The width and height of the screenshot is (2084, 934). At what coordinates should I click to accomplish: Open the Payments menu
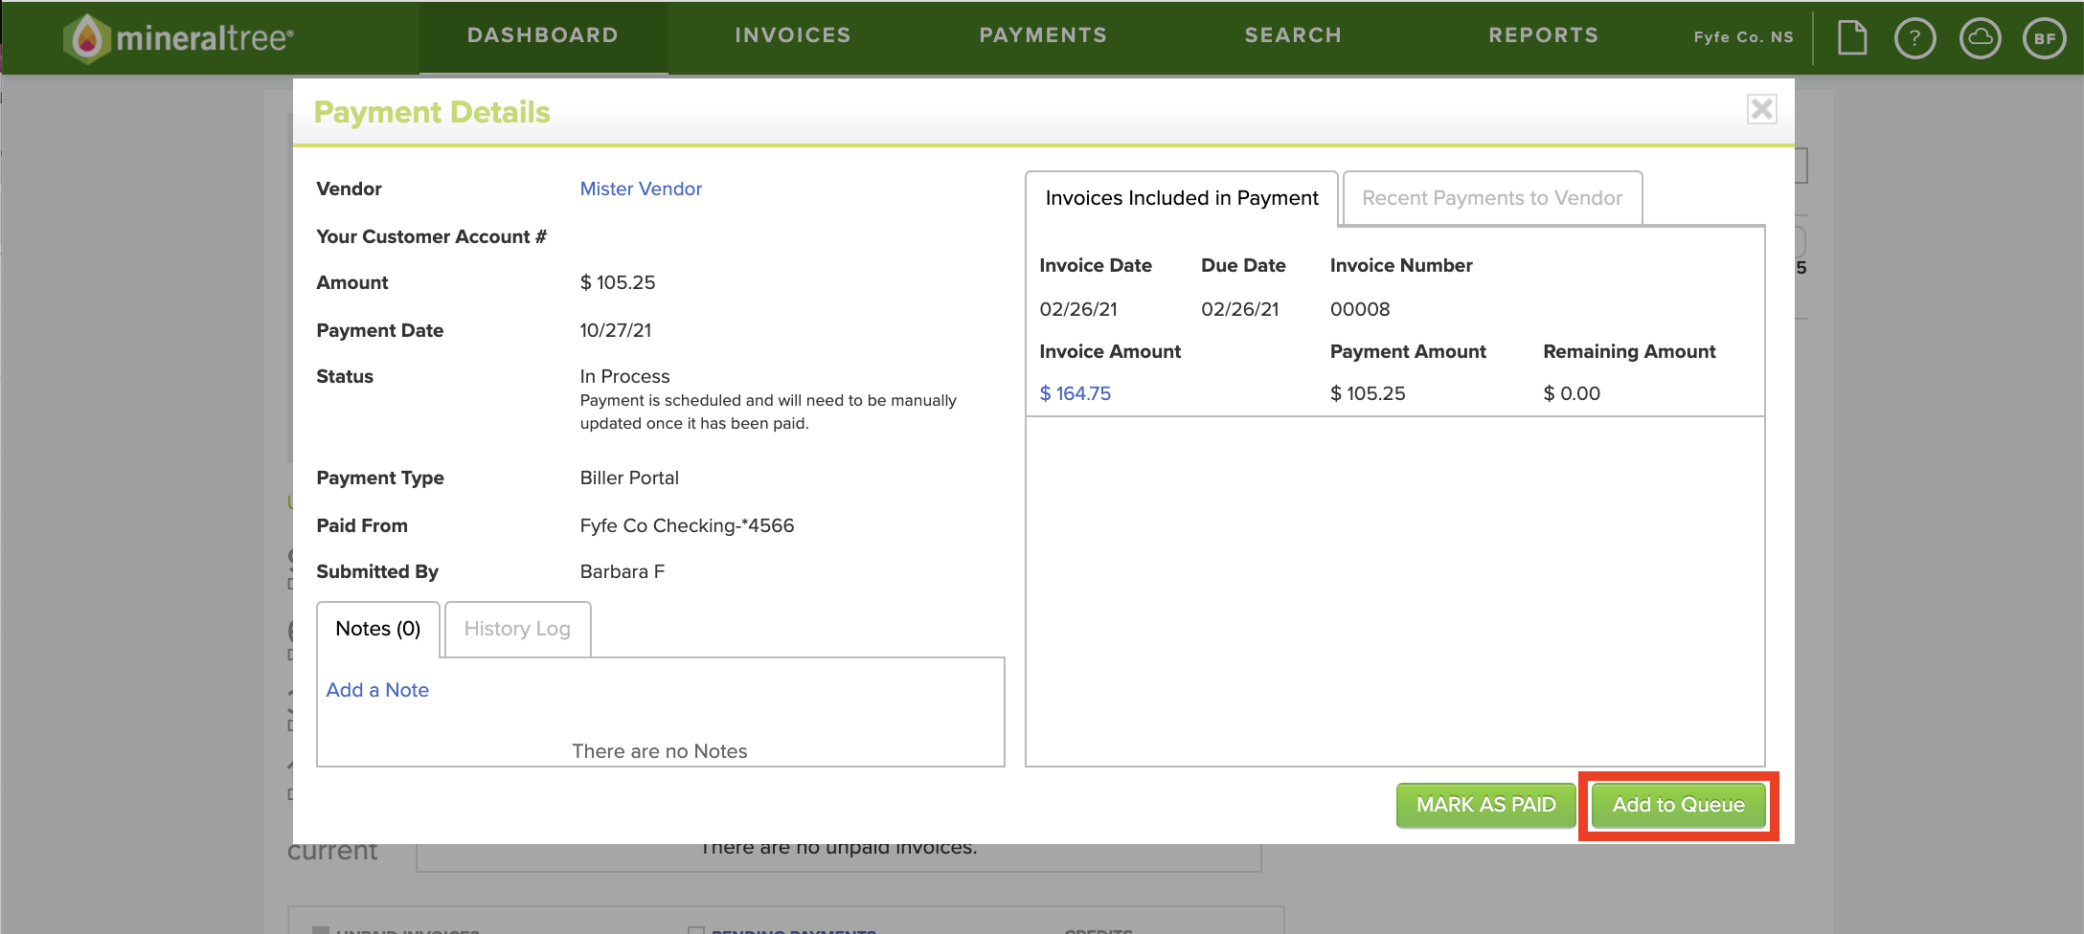pyautogui.click(x=1043, y=35)
